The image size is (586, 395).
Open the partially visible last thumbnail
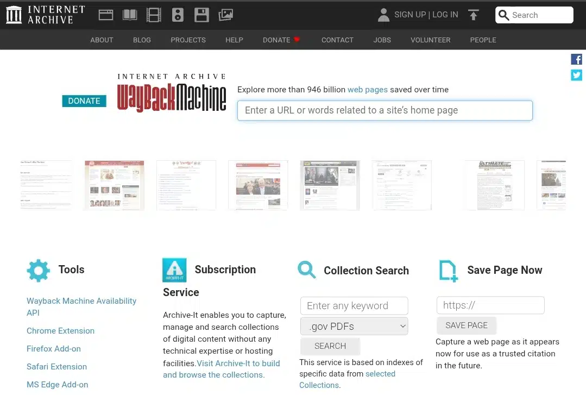click(551, 185)
